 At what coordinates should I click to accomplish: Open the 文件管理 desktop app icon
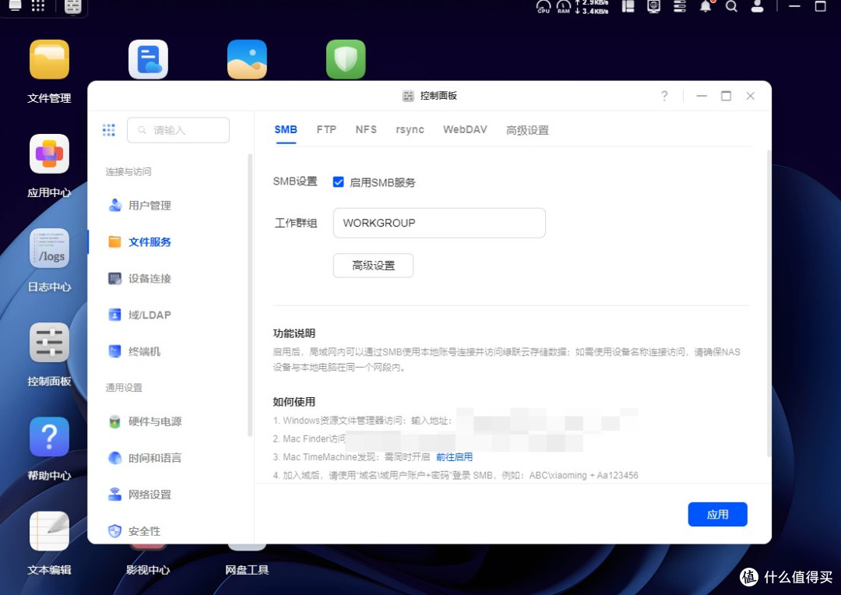point(49,59)
